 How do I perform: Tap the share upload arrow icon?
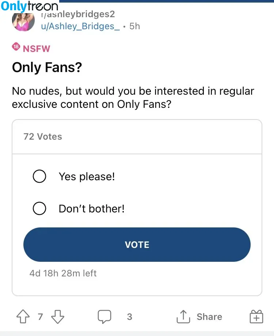pos(183,317)
